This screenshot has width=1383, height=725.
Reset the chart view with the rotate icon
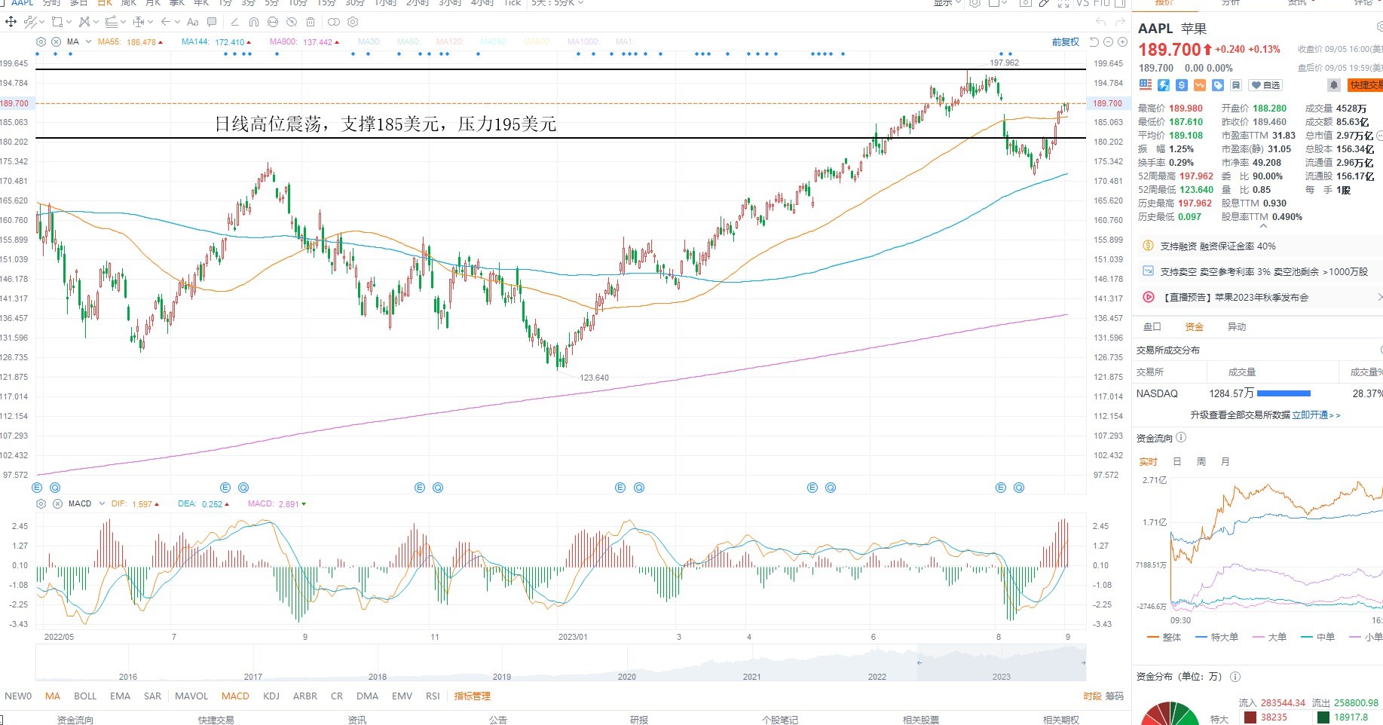pos(1095,42)
